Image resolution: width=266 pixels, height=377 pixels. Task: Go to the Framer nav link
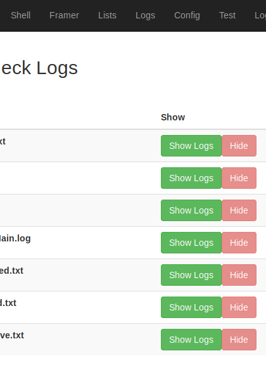click(64, 15)
